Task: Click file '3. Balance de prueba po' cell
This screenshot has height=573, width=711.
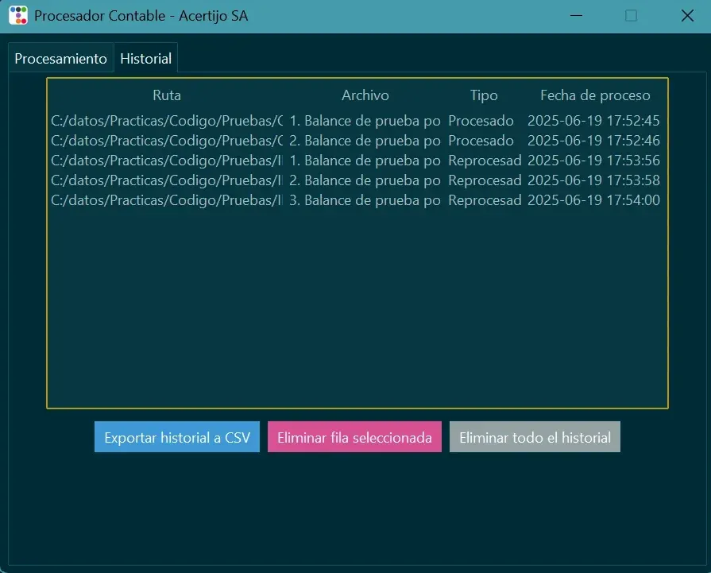Action: click(x=365, y=200)
